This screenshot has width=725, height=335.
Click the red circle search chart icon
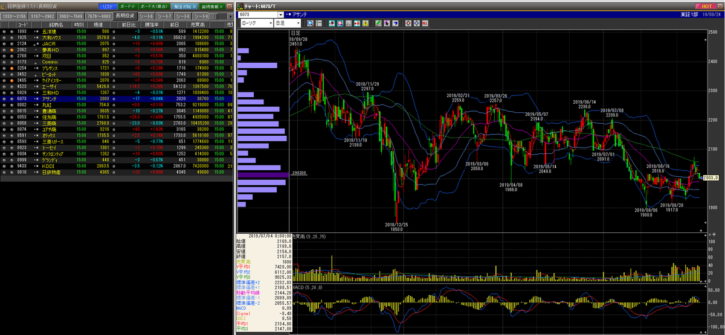click(340, 23)
